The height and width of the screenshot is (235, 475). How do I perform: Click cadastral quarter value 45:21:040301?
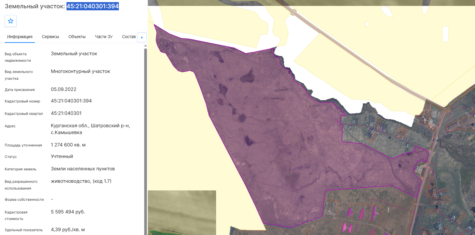tap(66, 113)
